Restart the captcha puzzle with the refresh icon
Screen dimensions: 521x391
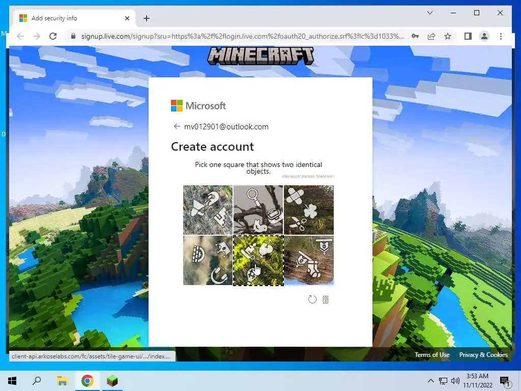tap(312, 299)
